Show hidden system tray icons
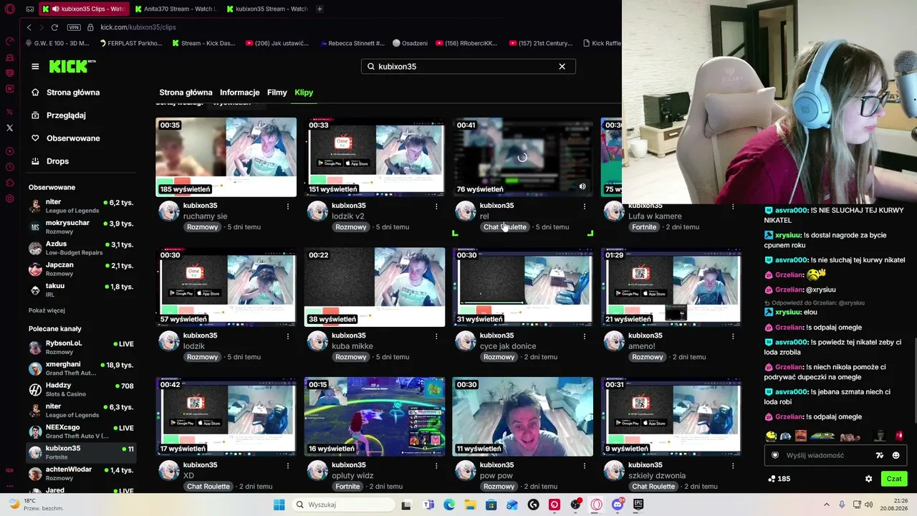Screen dimensions: 917x516 click(826, 505)
